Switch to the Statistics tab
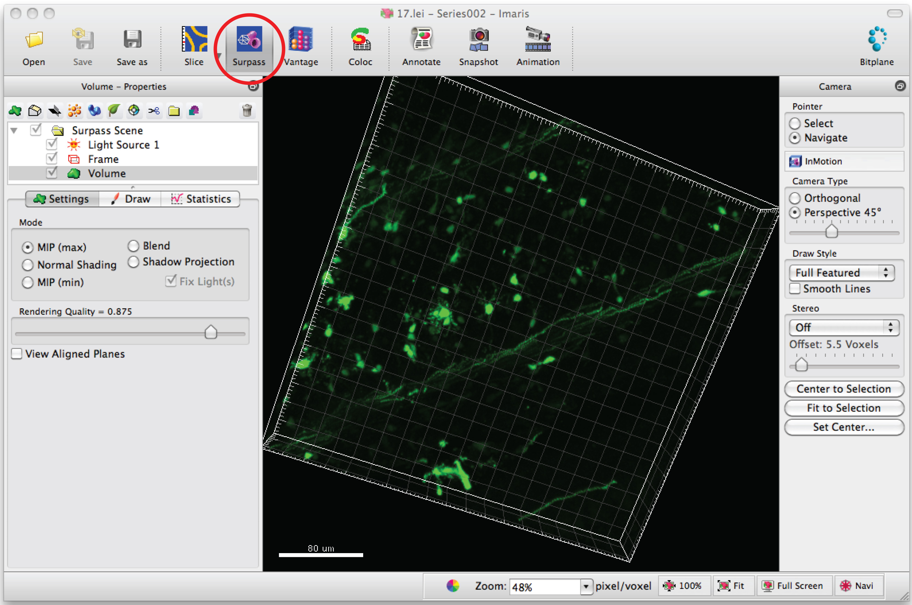 pyautogui.click(x=201, y=199)
